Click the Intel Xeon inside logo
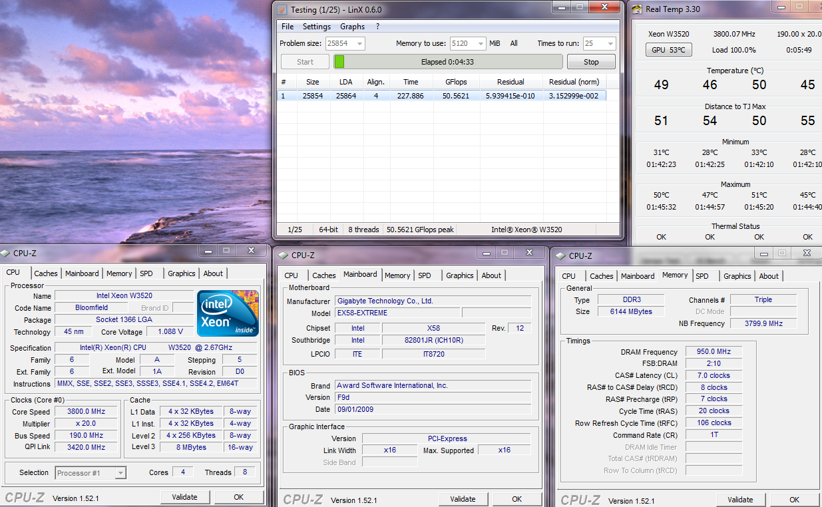 click(x=228, y=313)
